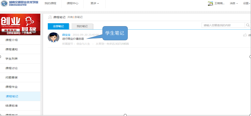
Task: Click the student avatar of 薛宝宝
Action: pos(53,37)
